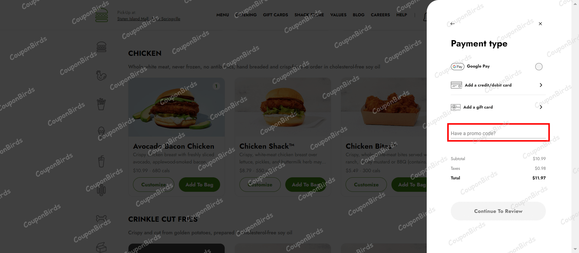Open the chicken category icon in sidebar
Screen dimensions: 579x253
pos(101,75)
